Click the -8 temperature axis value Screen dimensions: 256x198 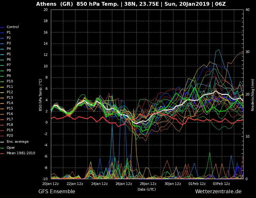pyautogui.click(x=45, y=168)
